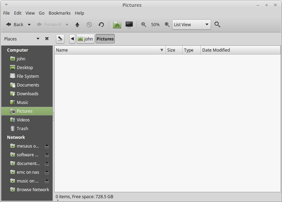
Task: Zoom out with the minus magnifier
Action: [143, 24]
